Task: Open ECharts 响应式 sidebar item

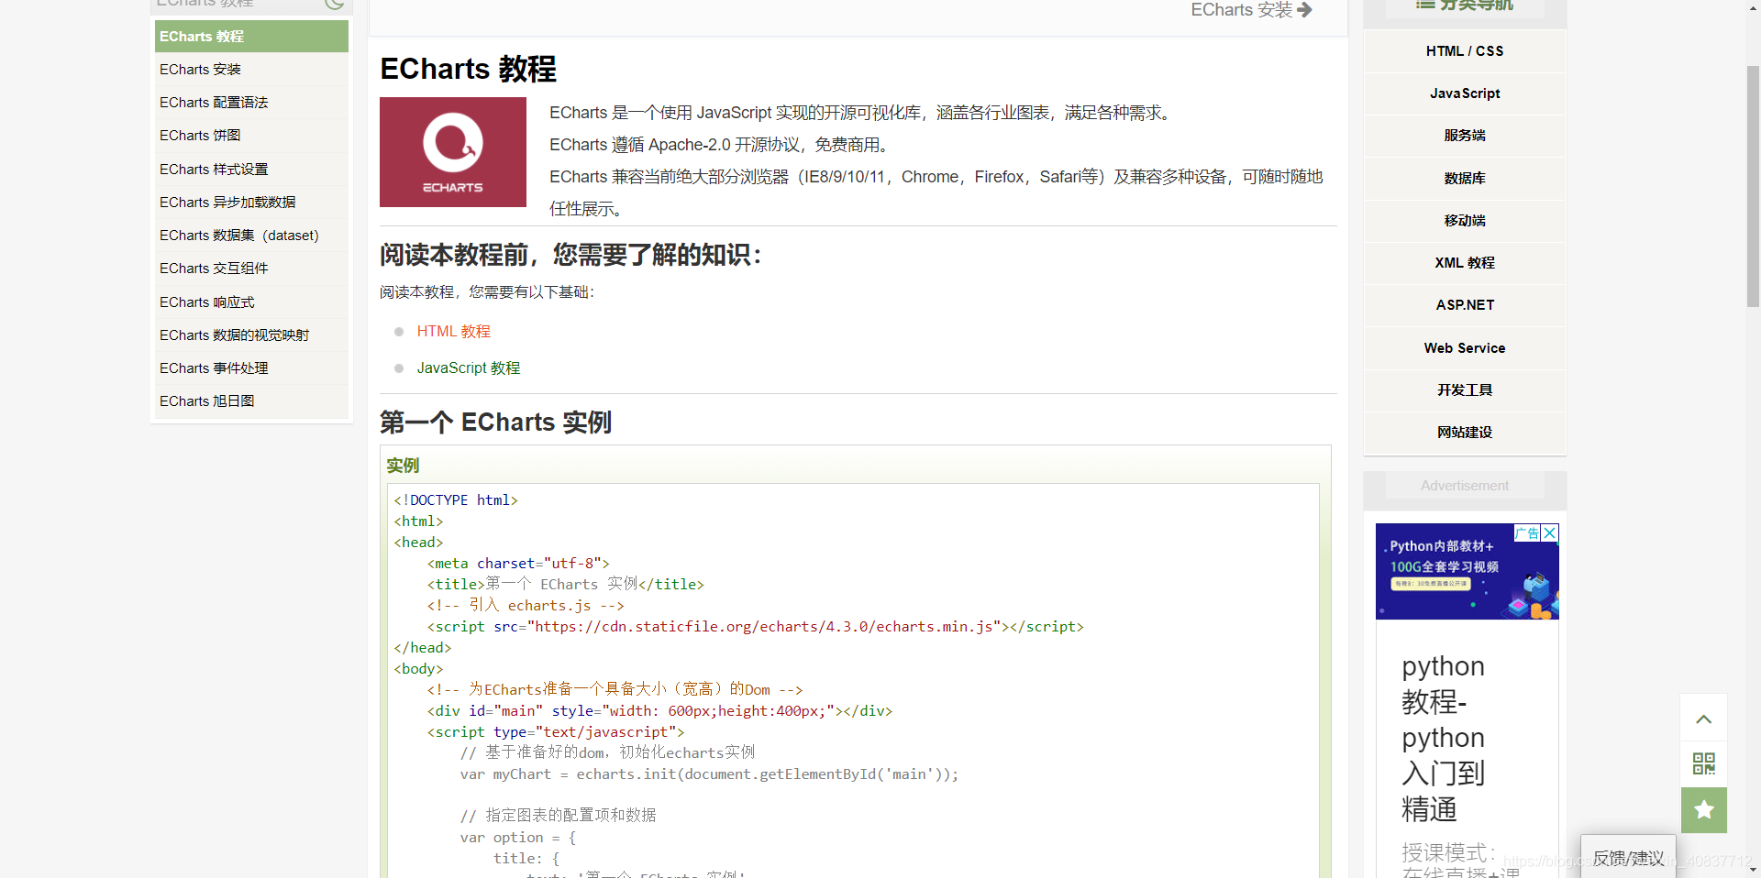Action: (x=251, y=302)
